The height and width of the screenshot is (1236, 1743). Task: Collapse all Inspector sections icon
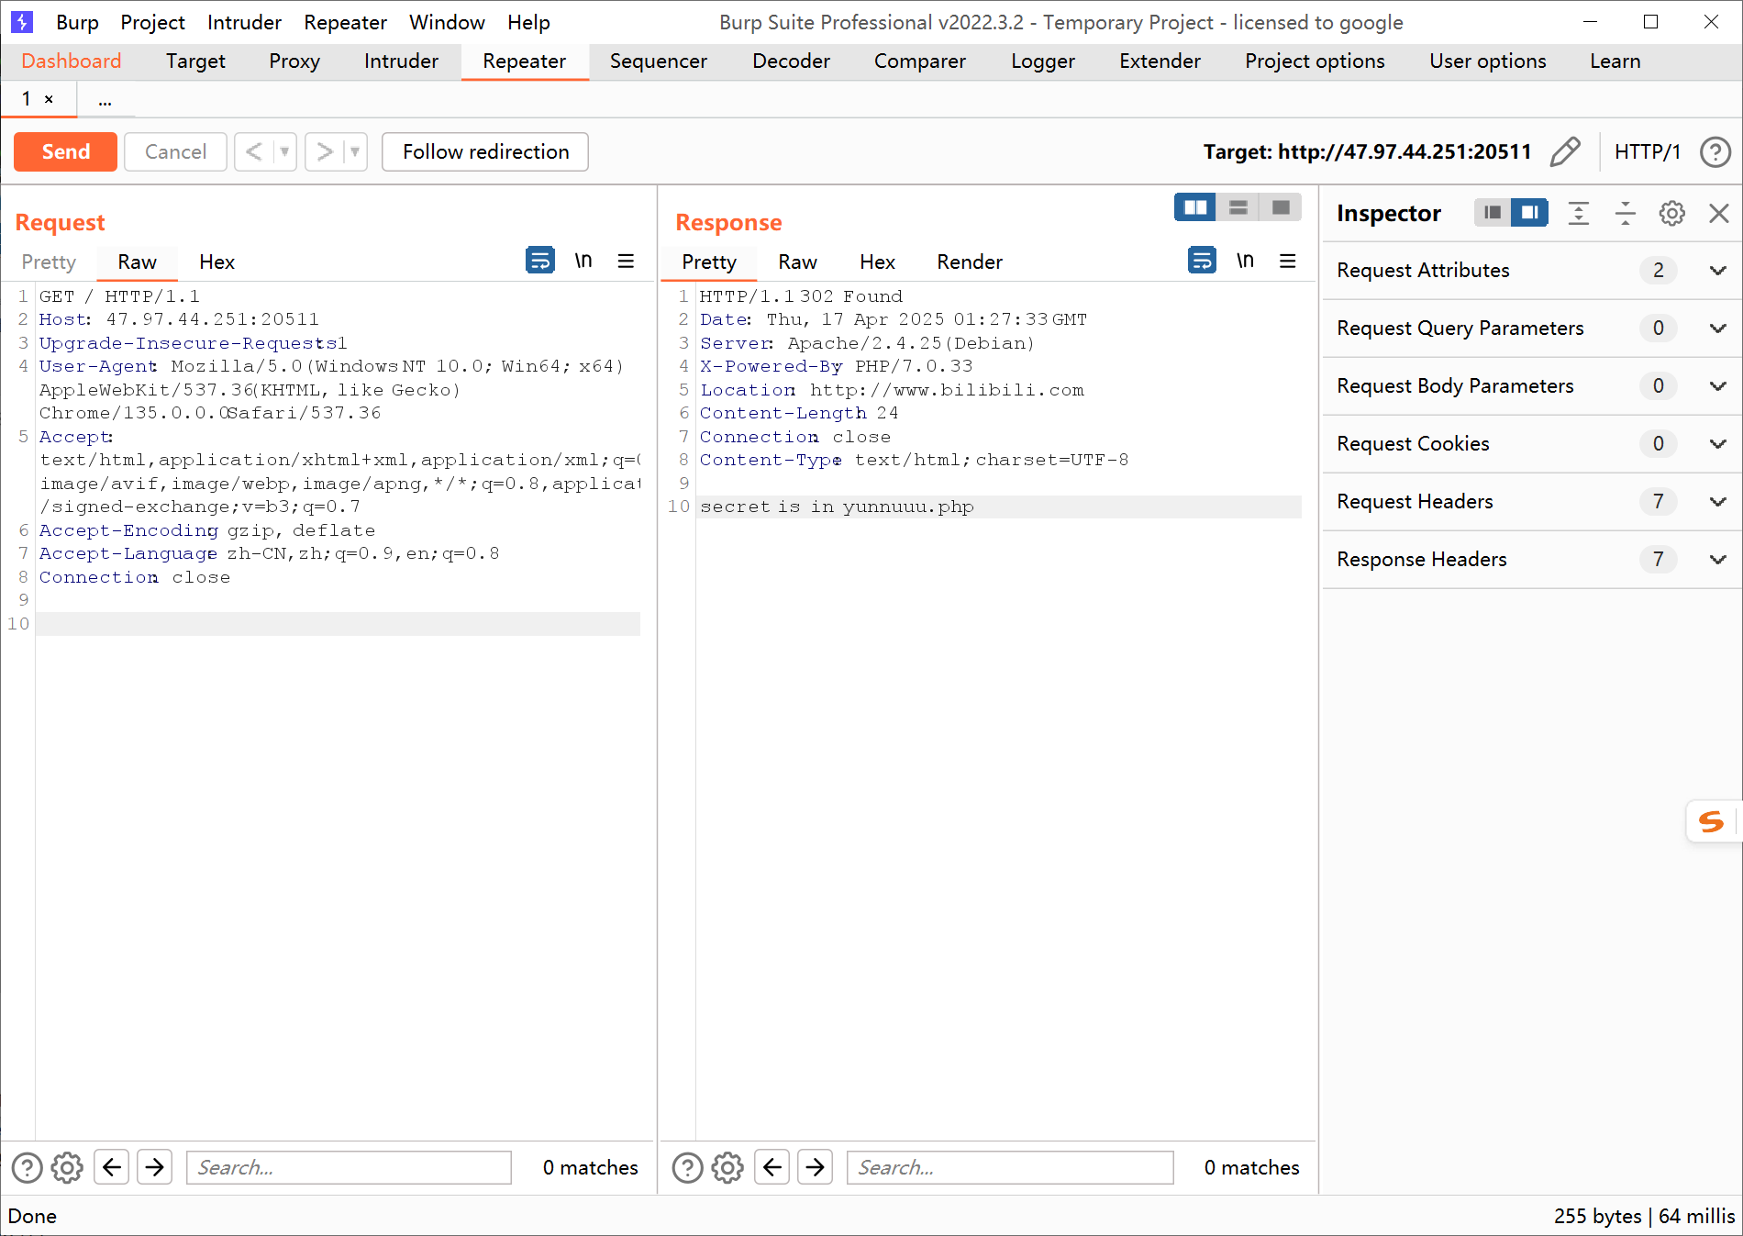click(x=1625, y=214)
